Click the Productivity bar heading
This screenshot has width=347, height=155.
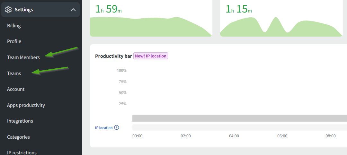pyautogui.click(x=113, y=56)
